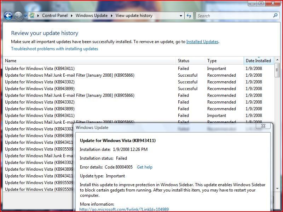
Task: Close the Windows Update details dialog
Action: point(263,126)
